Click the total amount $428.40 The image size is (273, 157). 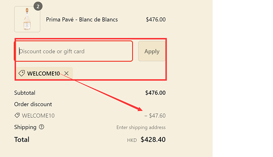[x=153, y=139]
